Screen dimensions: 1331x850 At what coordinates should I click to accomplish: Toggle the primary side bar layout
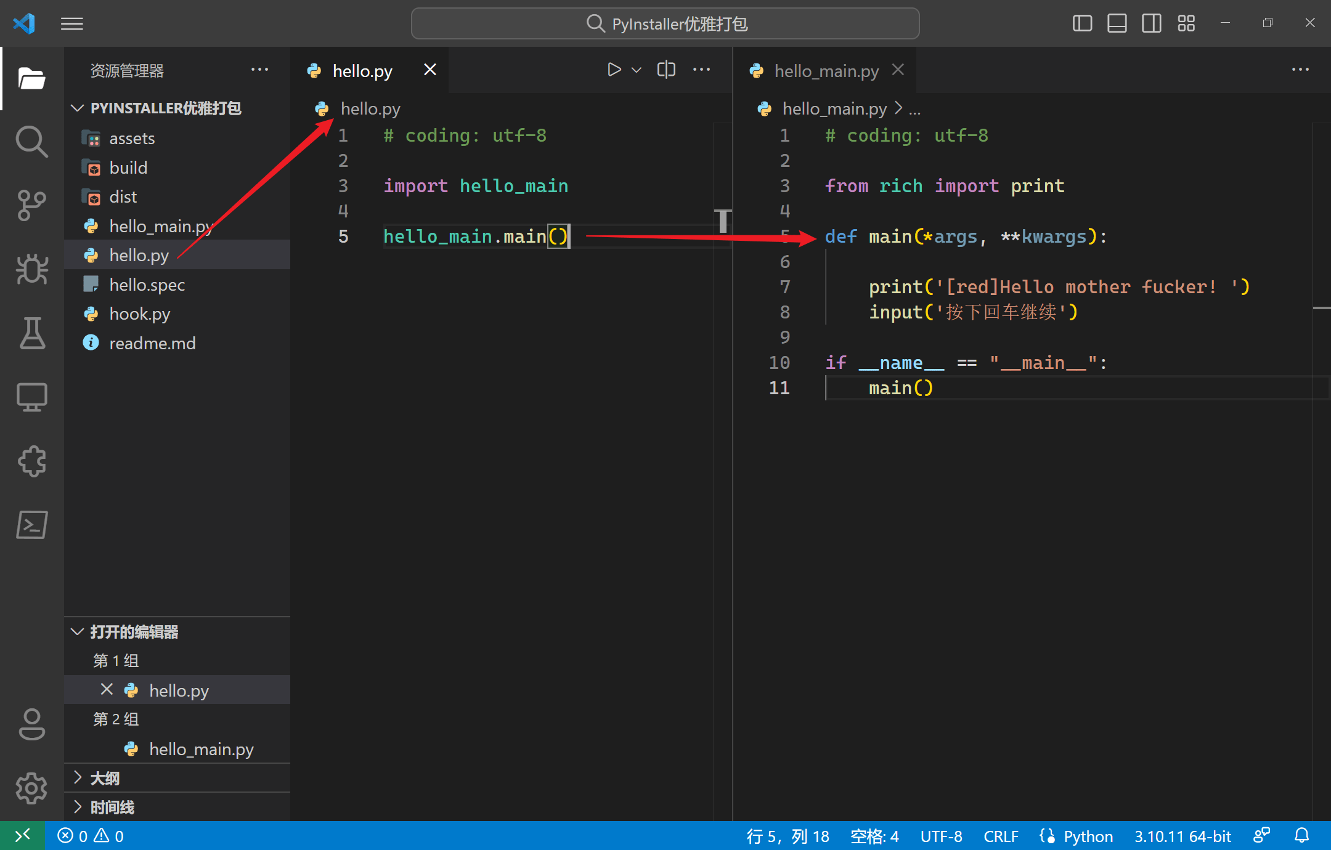coord(1082,23)
